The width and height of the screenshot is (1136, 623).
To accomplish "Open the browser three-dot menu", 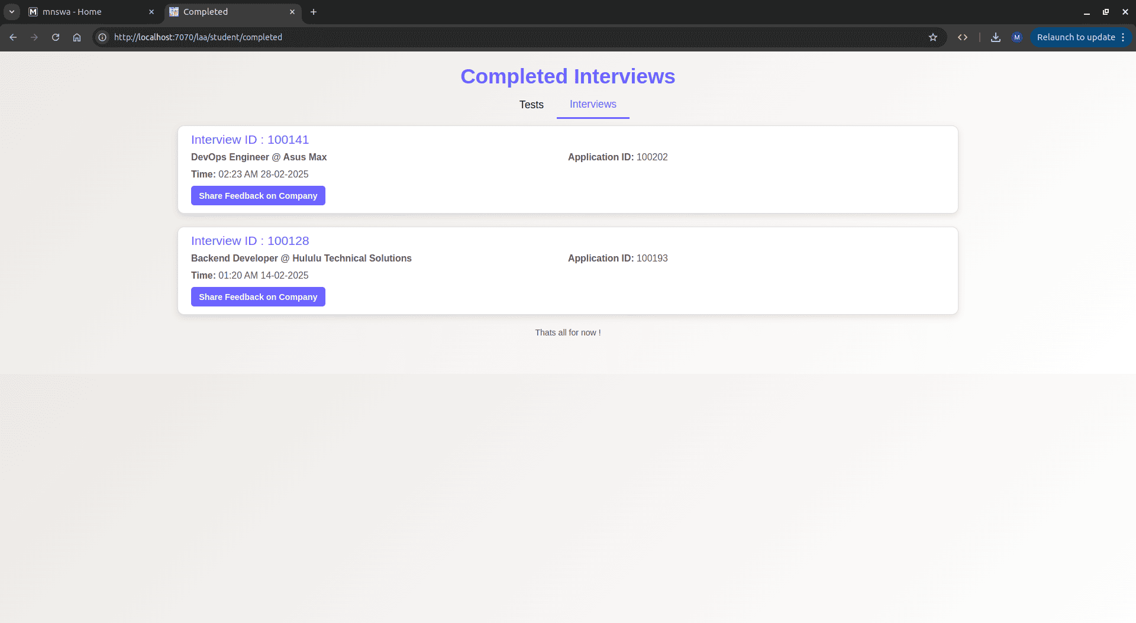I will [1123, 37].
